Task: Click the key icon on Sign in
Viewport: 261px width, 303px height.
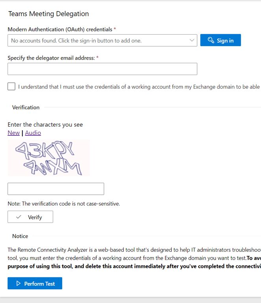Action: coord(211,40)
